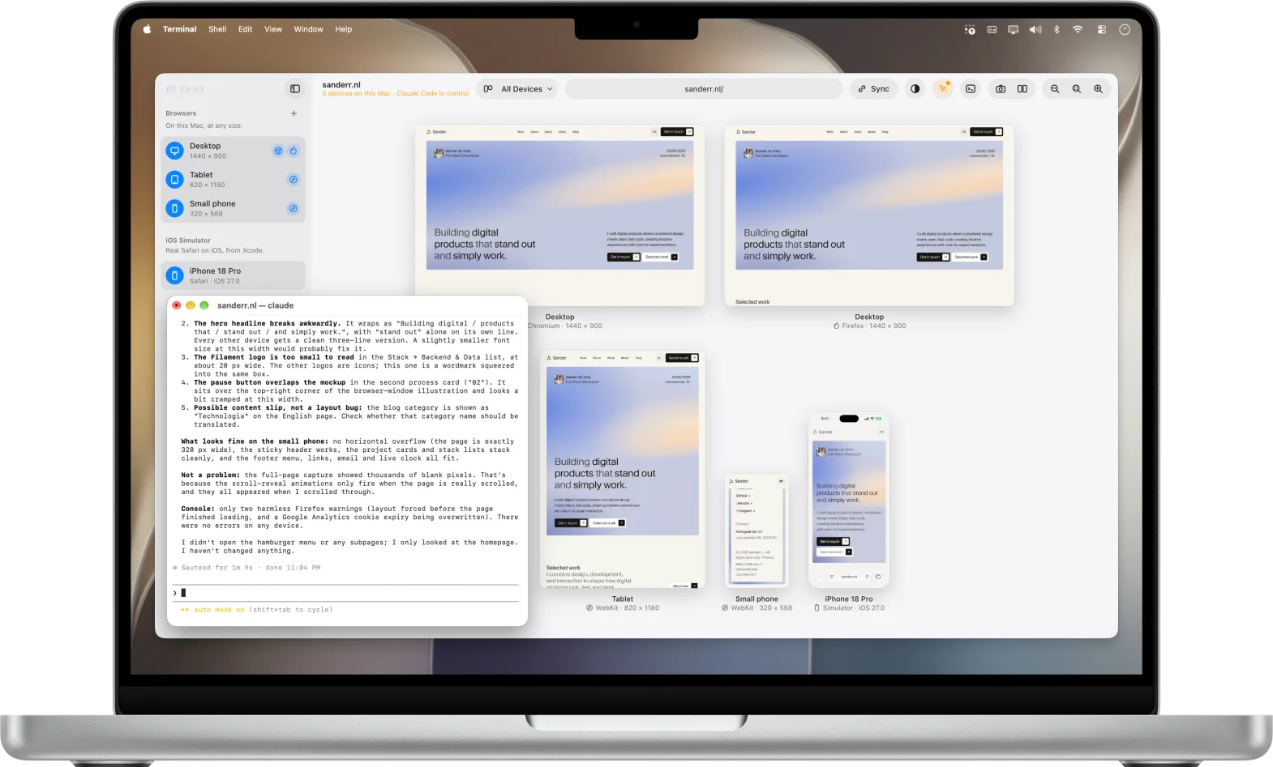This screenshot has width=1273, height=767.
Task: Open the terminal console icon
Action: [x=971, y=89]
